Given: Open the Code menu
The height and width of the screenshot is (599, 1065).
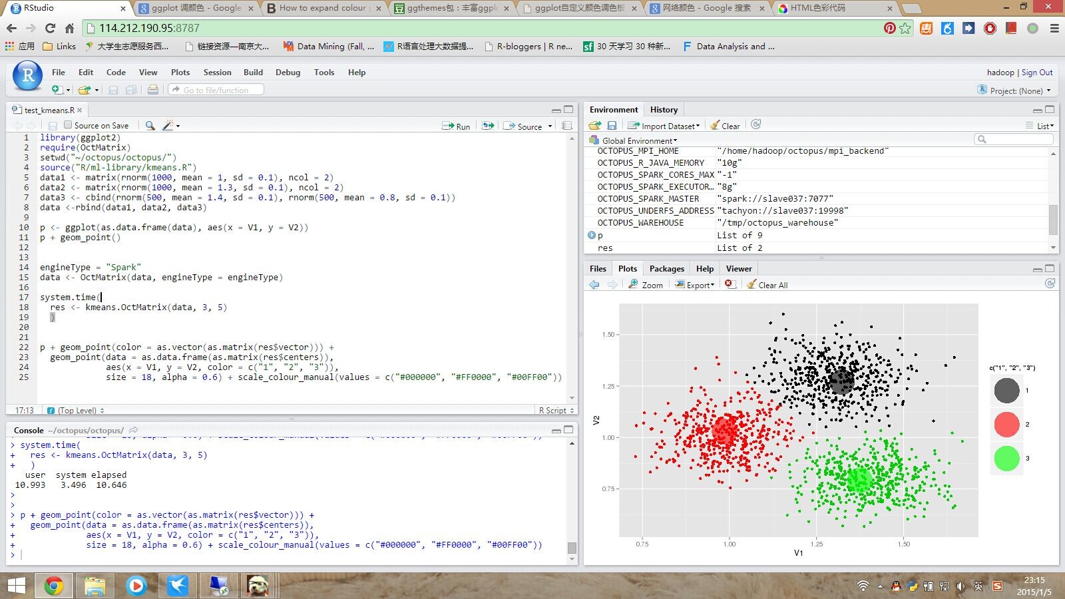Looking at the screenshot, I should (116, 73).
